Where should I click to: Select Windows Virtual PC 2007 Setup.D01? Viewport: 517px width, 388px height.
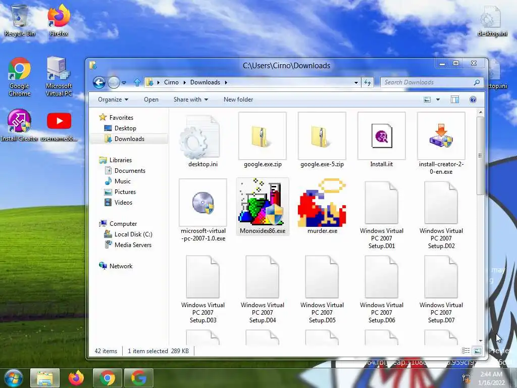tap(382, 215)
